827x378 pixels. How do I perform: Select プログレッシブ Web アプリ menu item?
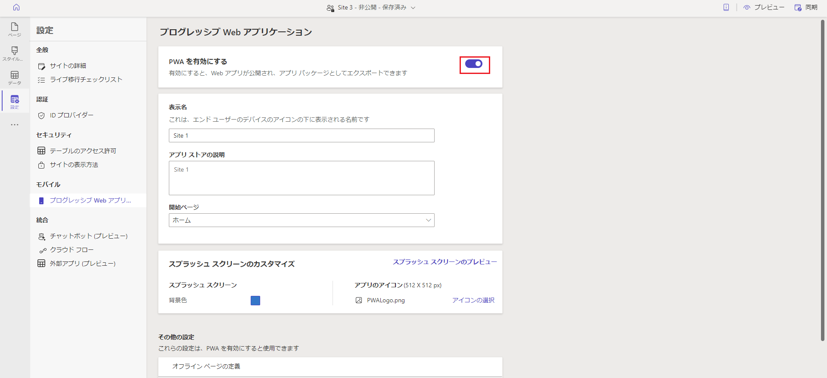88,200
